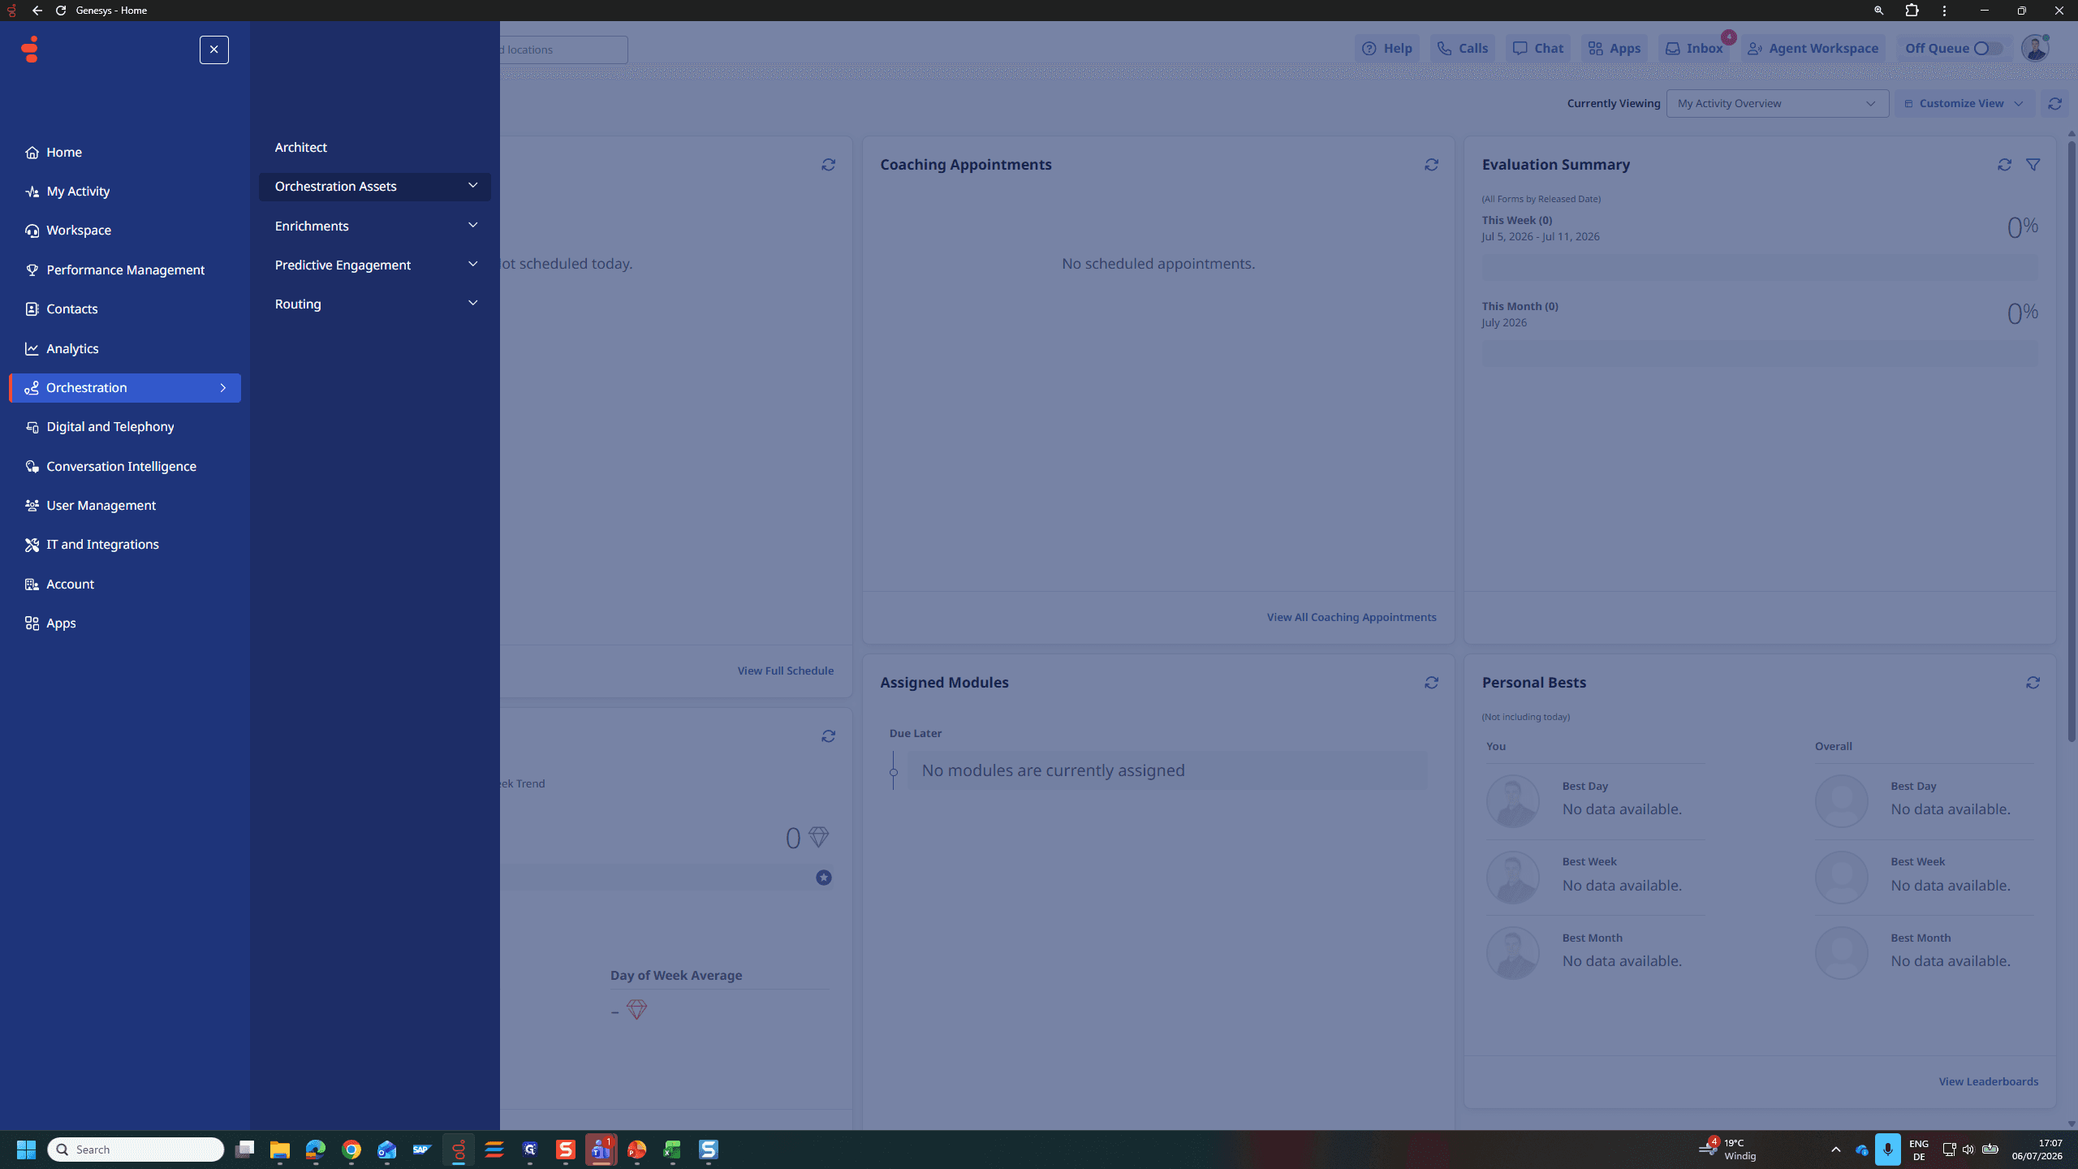Reload the Genesys app from the title bar
This screenshot has width=2078, height=1169.
tap(61, 11)
